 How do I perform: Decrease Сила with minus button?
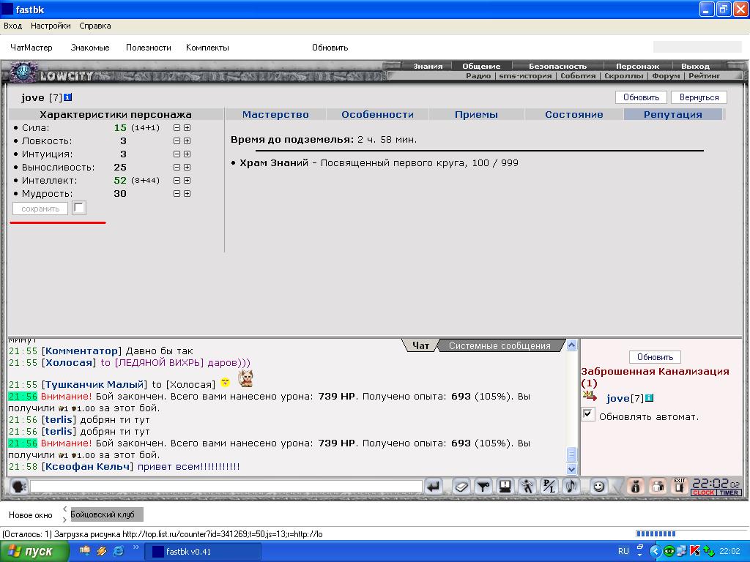coord(177,127)
